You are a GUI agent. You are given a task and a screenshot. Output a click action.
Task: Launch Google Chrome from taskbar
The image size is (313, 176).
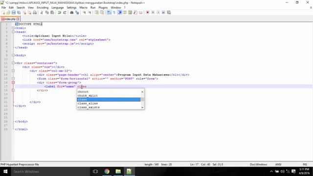pos(107,172)
